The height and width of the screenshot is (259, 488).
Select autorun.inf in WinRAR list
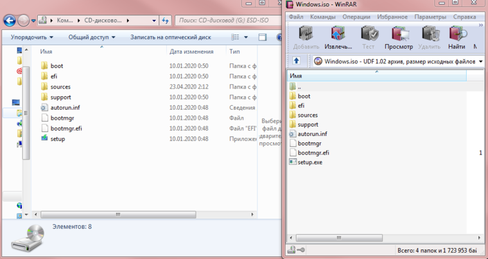312,134
